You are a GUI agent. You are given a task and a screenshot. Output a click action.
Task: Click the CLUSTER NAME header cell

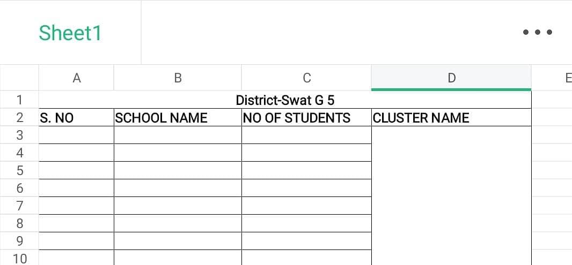[451, 118]
